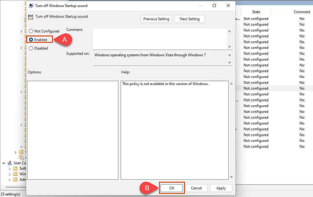
Task: Expand the Software Settings node under User Configuration
Action: coord(9,169)
